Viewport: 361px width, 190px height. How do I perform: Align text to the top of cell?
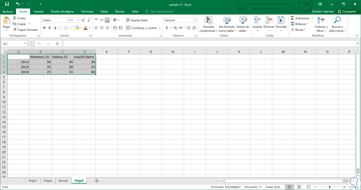[96, 20]
